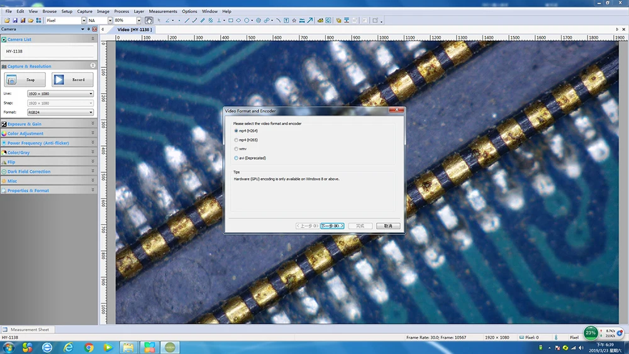Image resolution: width=629 pixels, height=354 pixels.
Task: Select the star Polygon tool
Action: (x=294, y=20)
